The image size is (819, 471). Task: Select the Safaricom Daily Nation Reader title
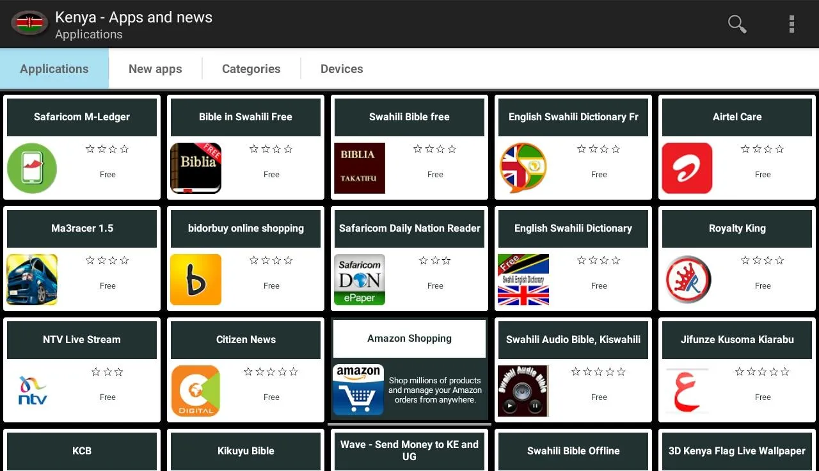[x=409, y=228]
